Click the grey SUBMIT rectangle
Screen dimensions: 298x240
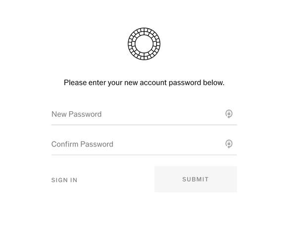click(196, 179)
